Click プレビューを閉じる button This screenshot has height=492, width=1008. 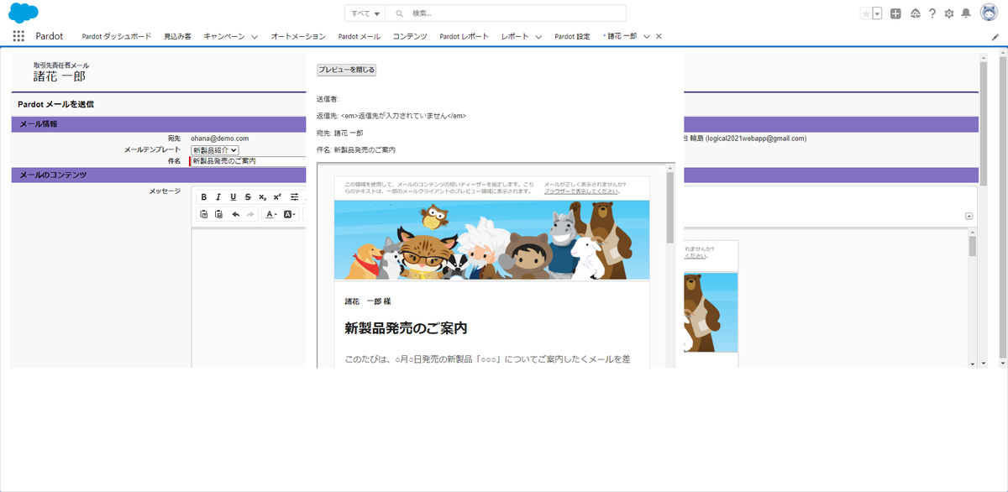(346, 70)
